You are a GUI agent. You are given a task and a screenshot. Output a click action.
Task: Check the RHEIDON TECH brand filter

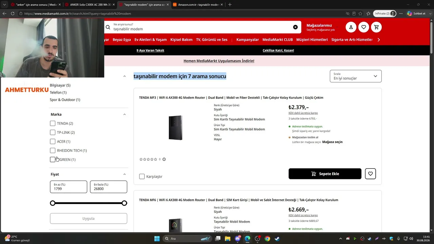(x=53, y=150)
